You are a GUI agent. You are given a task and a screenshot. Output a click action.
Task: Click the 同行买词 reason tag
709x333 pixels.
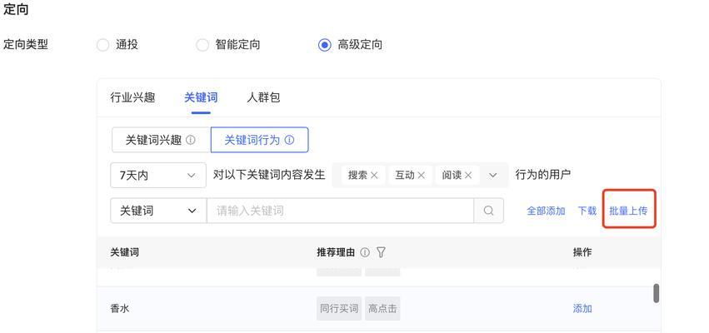(339, 309)
